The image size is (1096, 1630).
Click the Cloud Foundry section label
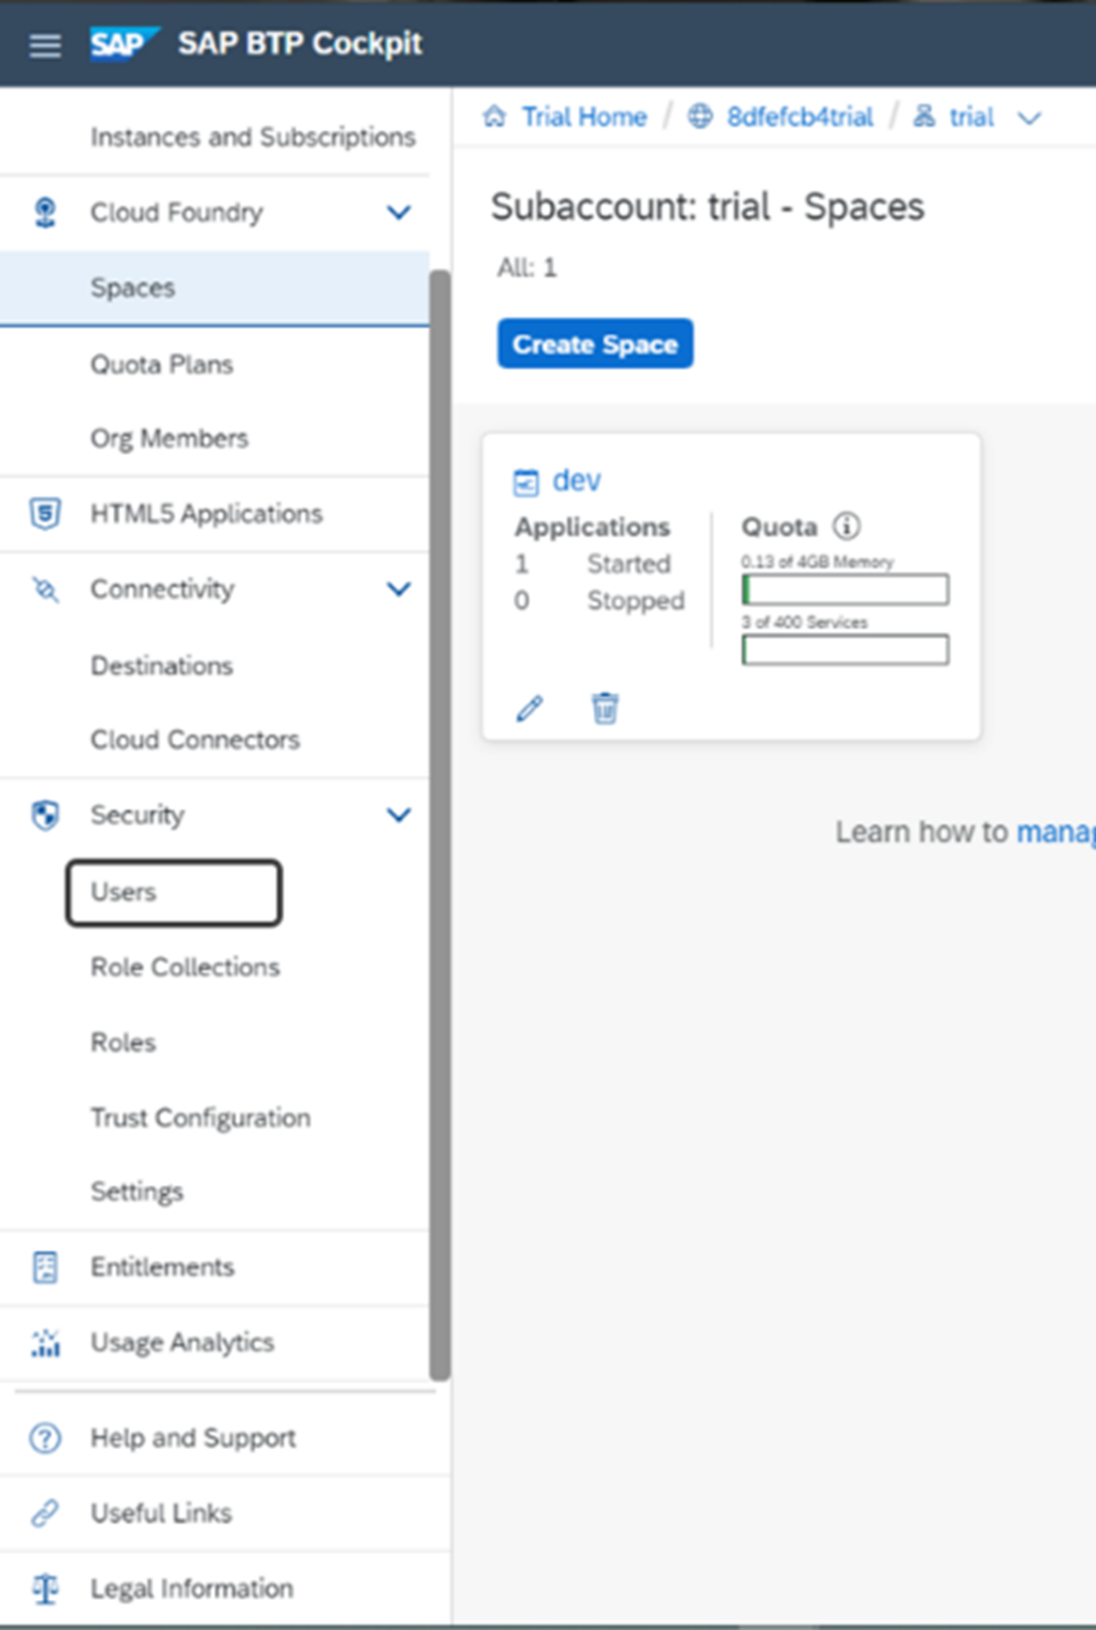[x=176, y=213]
